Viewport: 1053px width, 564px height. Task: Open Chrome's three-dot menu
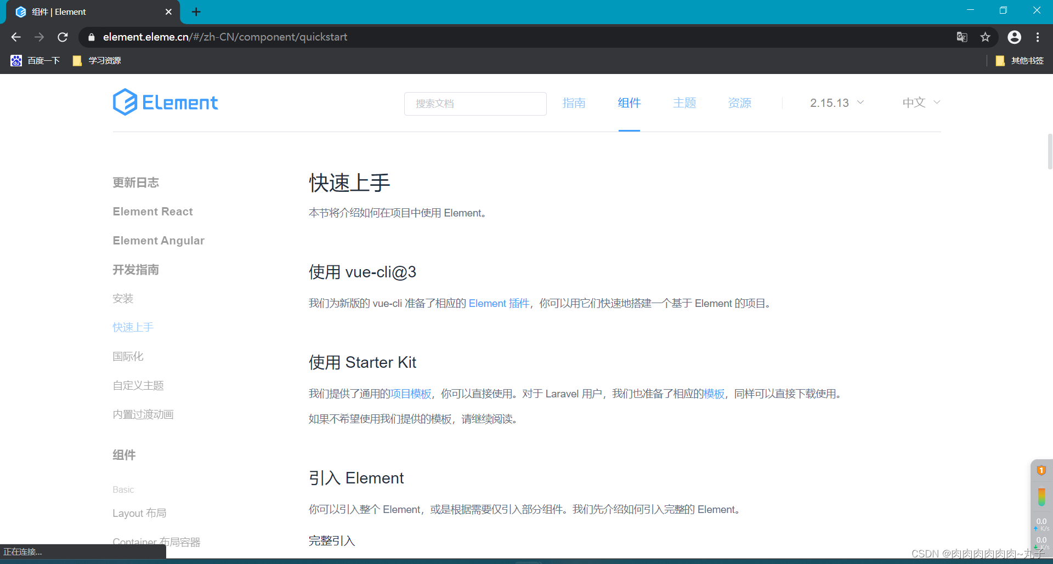pos(1038,37)
